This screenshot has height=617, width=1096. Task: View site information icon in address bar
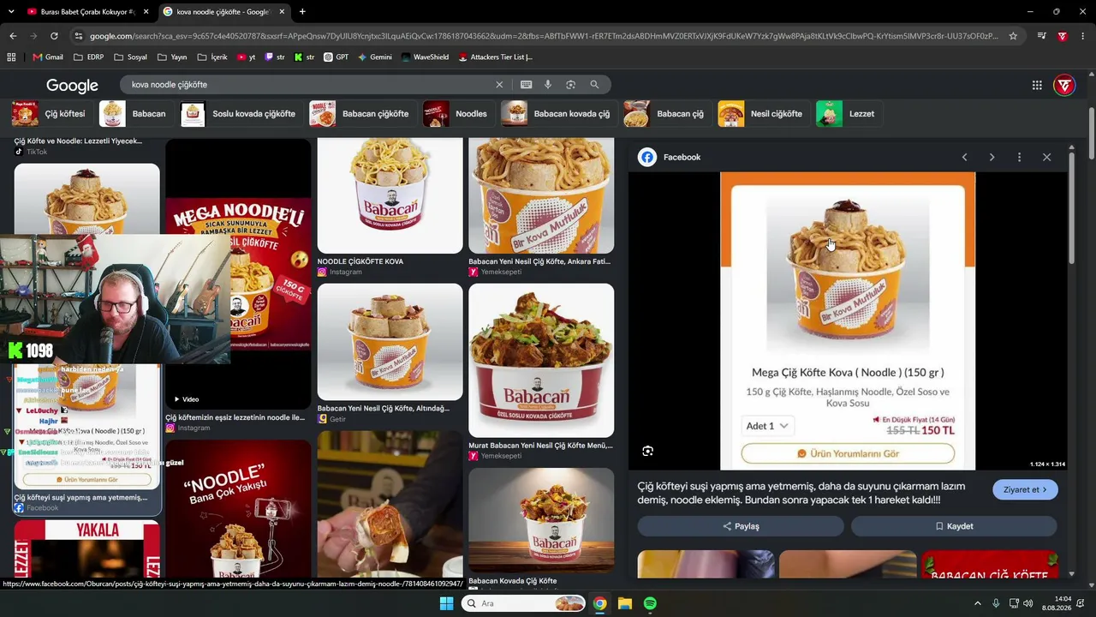pyautogui.click(x=79, y=36)
